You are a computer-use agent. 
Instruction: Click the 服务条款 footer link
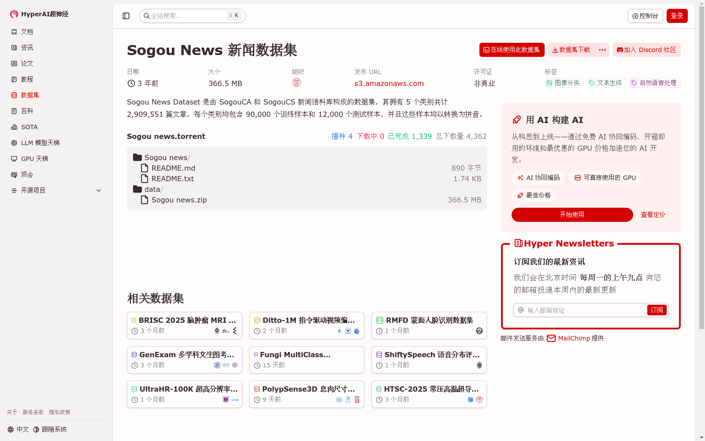[x=33, y=412]
